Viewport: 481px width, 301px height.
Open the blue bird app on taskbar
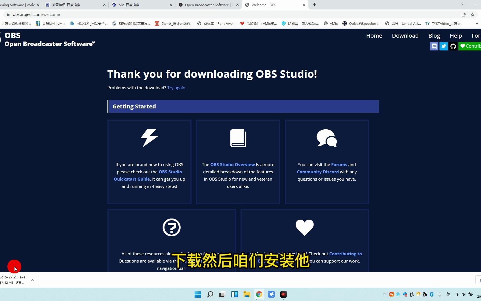271,294
